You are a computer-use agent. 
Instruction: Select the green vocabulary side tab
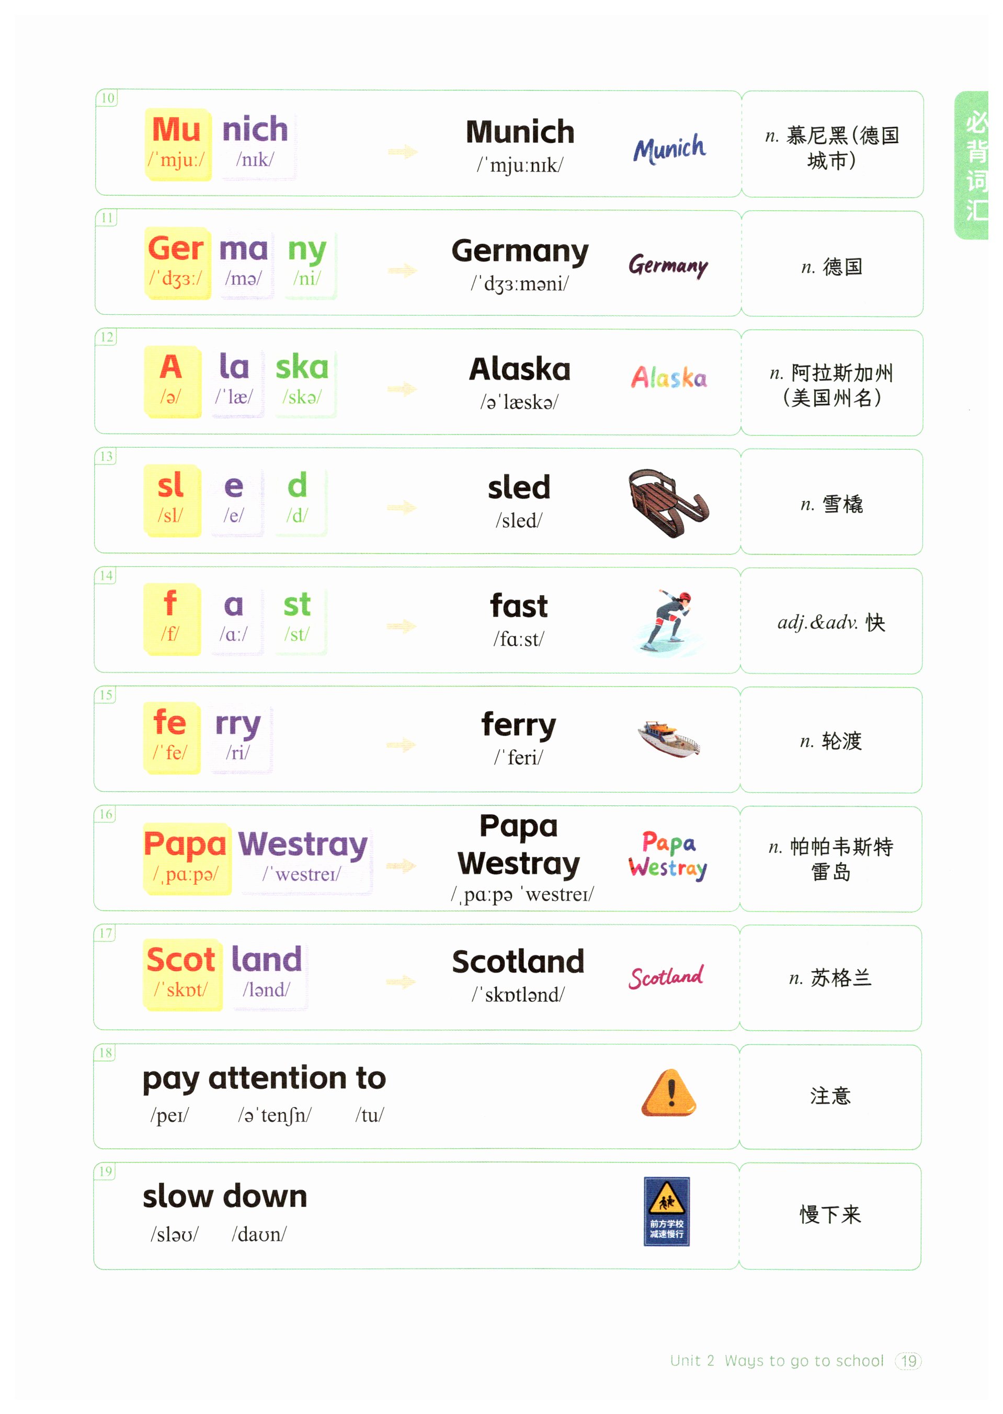pyautogui.click(x=972, y=165)
